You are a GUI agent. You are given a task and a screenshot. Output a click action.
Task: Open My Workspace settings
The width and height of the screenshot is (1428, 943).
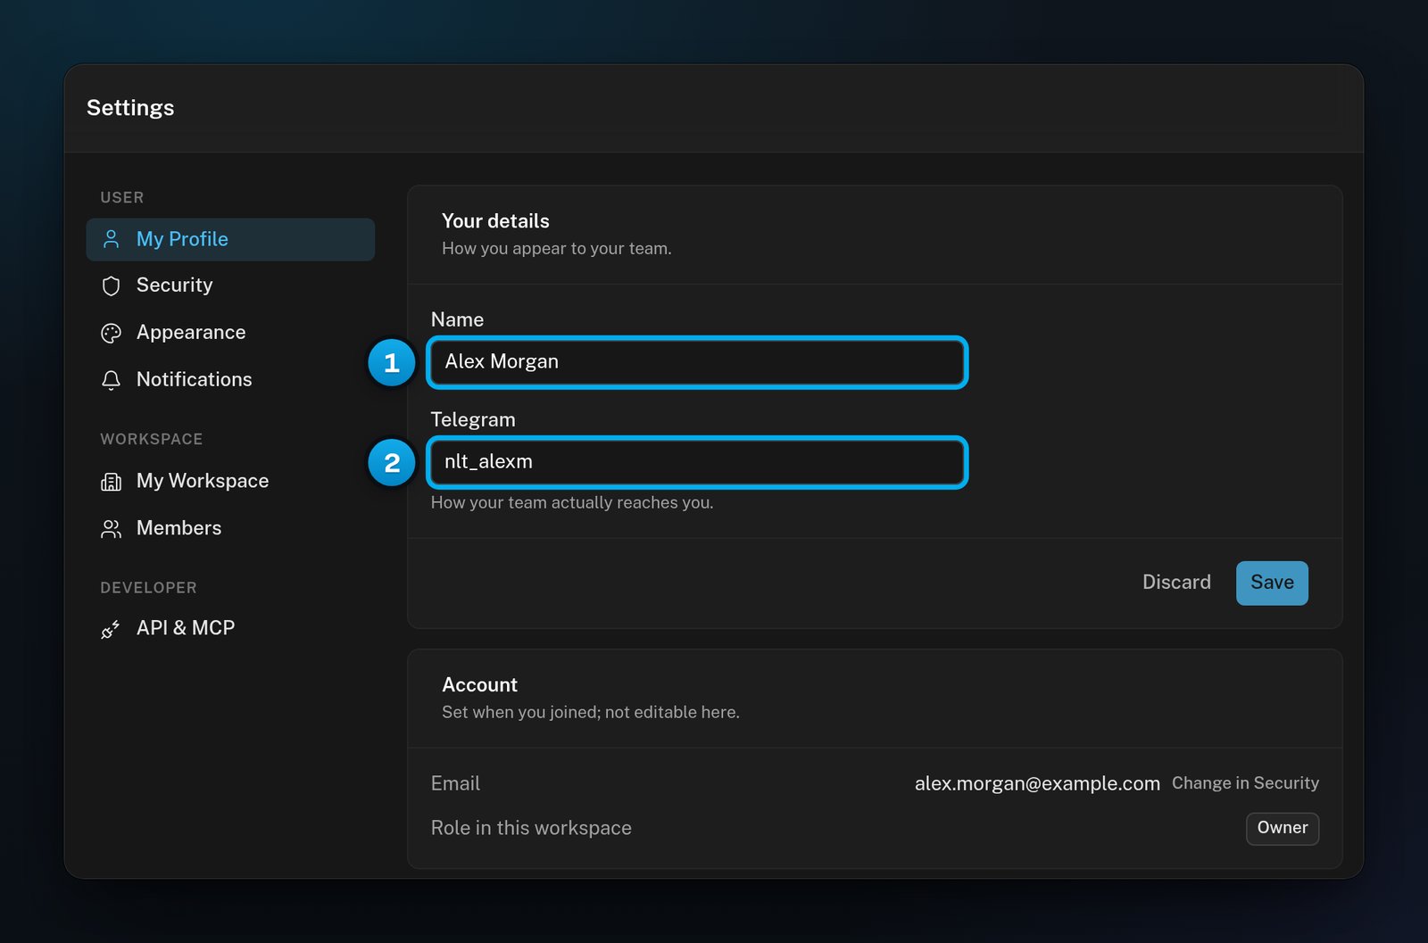point(230,481)
